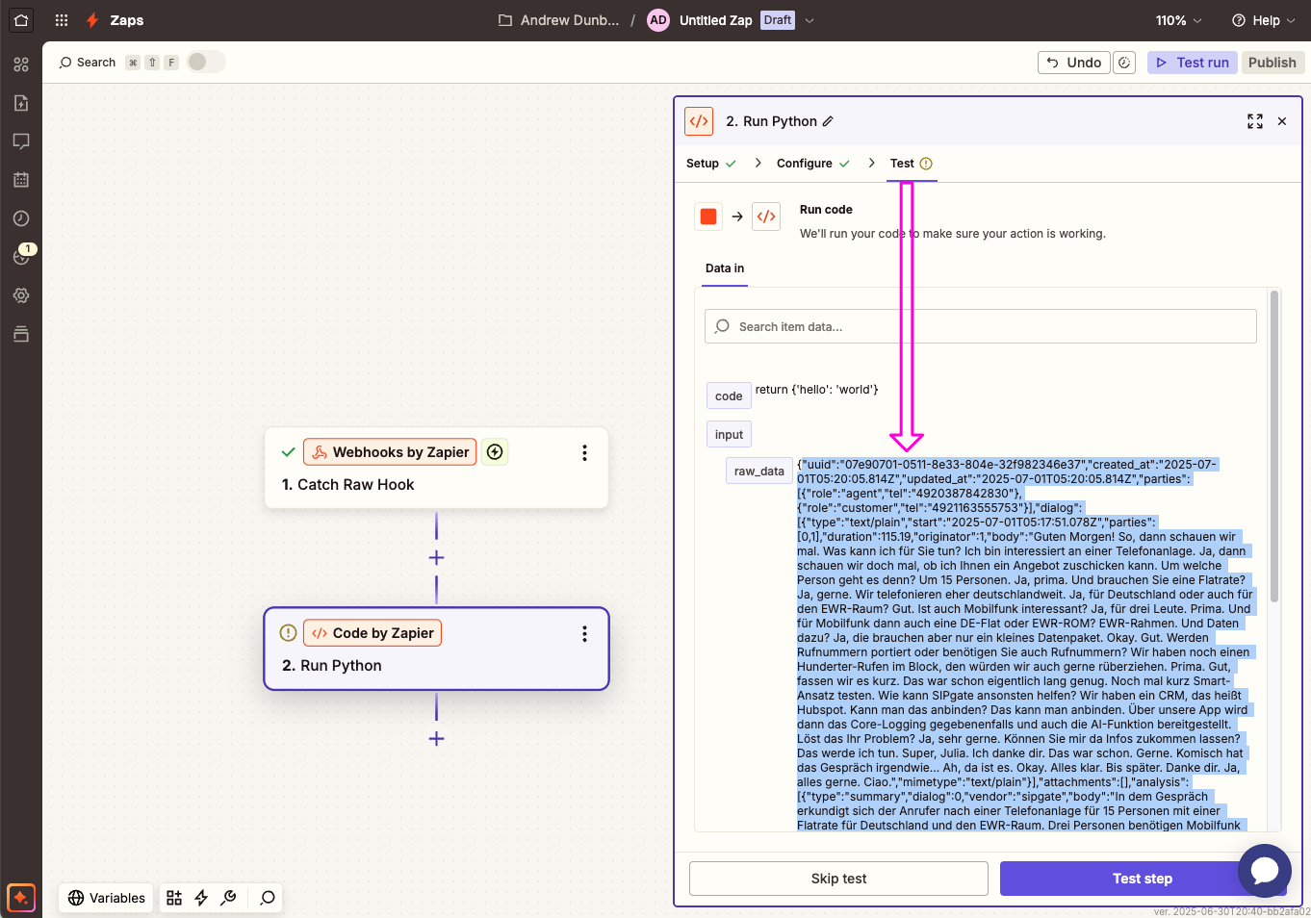Click the wrench icon in bottom toolbar
The width and height of the screenshot is (1311, 918).
coord(228,898)
